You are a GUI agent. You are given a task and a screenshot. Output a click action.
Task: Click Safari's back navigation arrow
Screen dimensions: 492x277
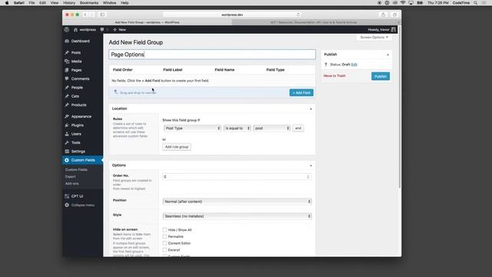point(85,15)
